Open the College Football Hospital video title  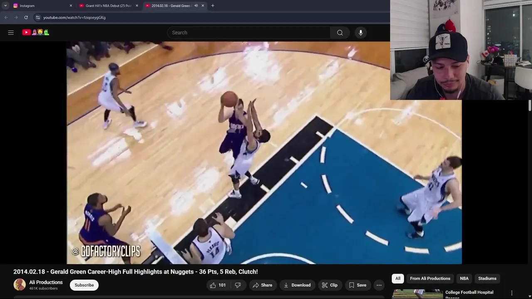click(469, 294)
